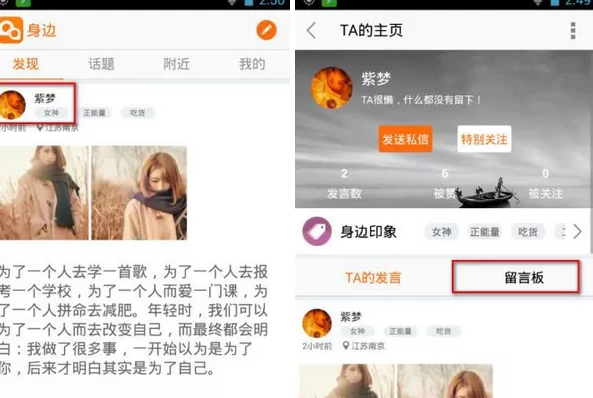Image resolution: width=593 pixels, height=398 pixels.
Task: Tap the 女神 tag under feed post author
Action: (x=51, y=113)
